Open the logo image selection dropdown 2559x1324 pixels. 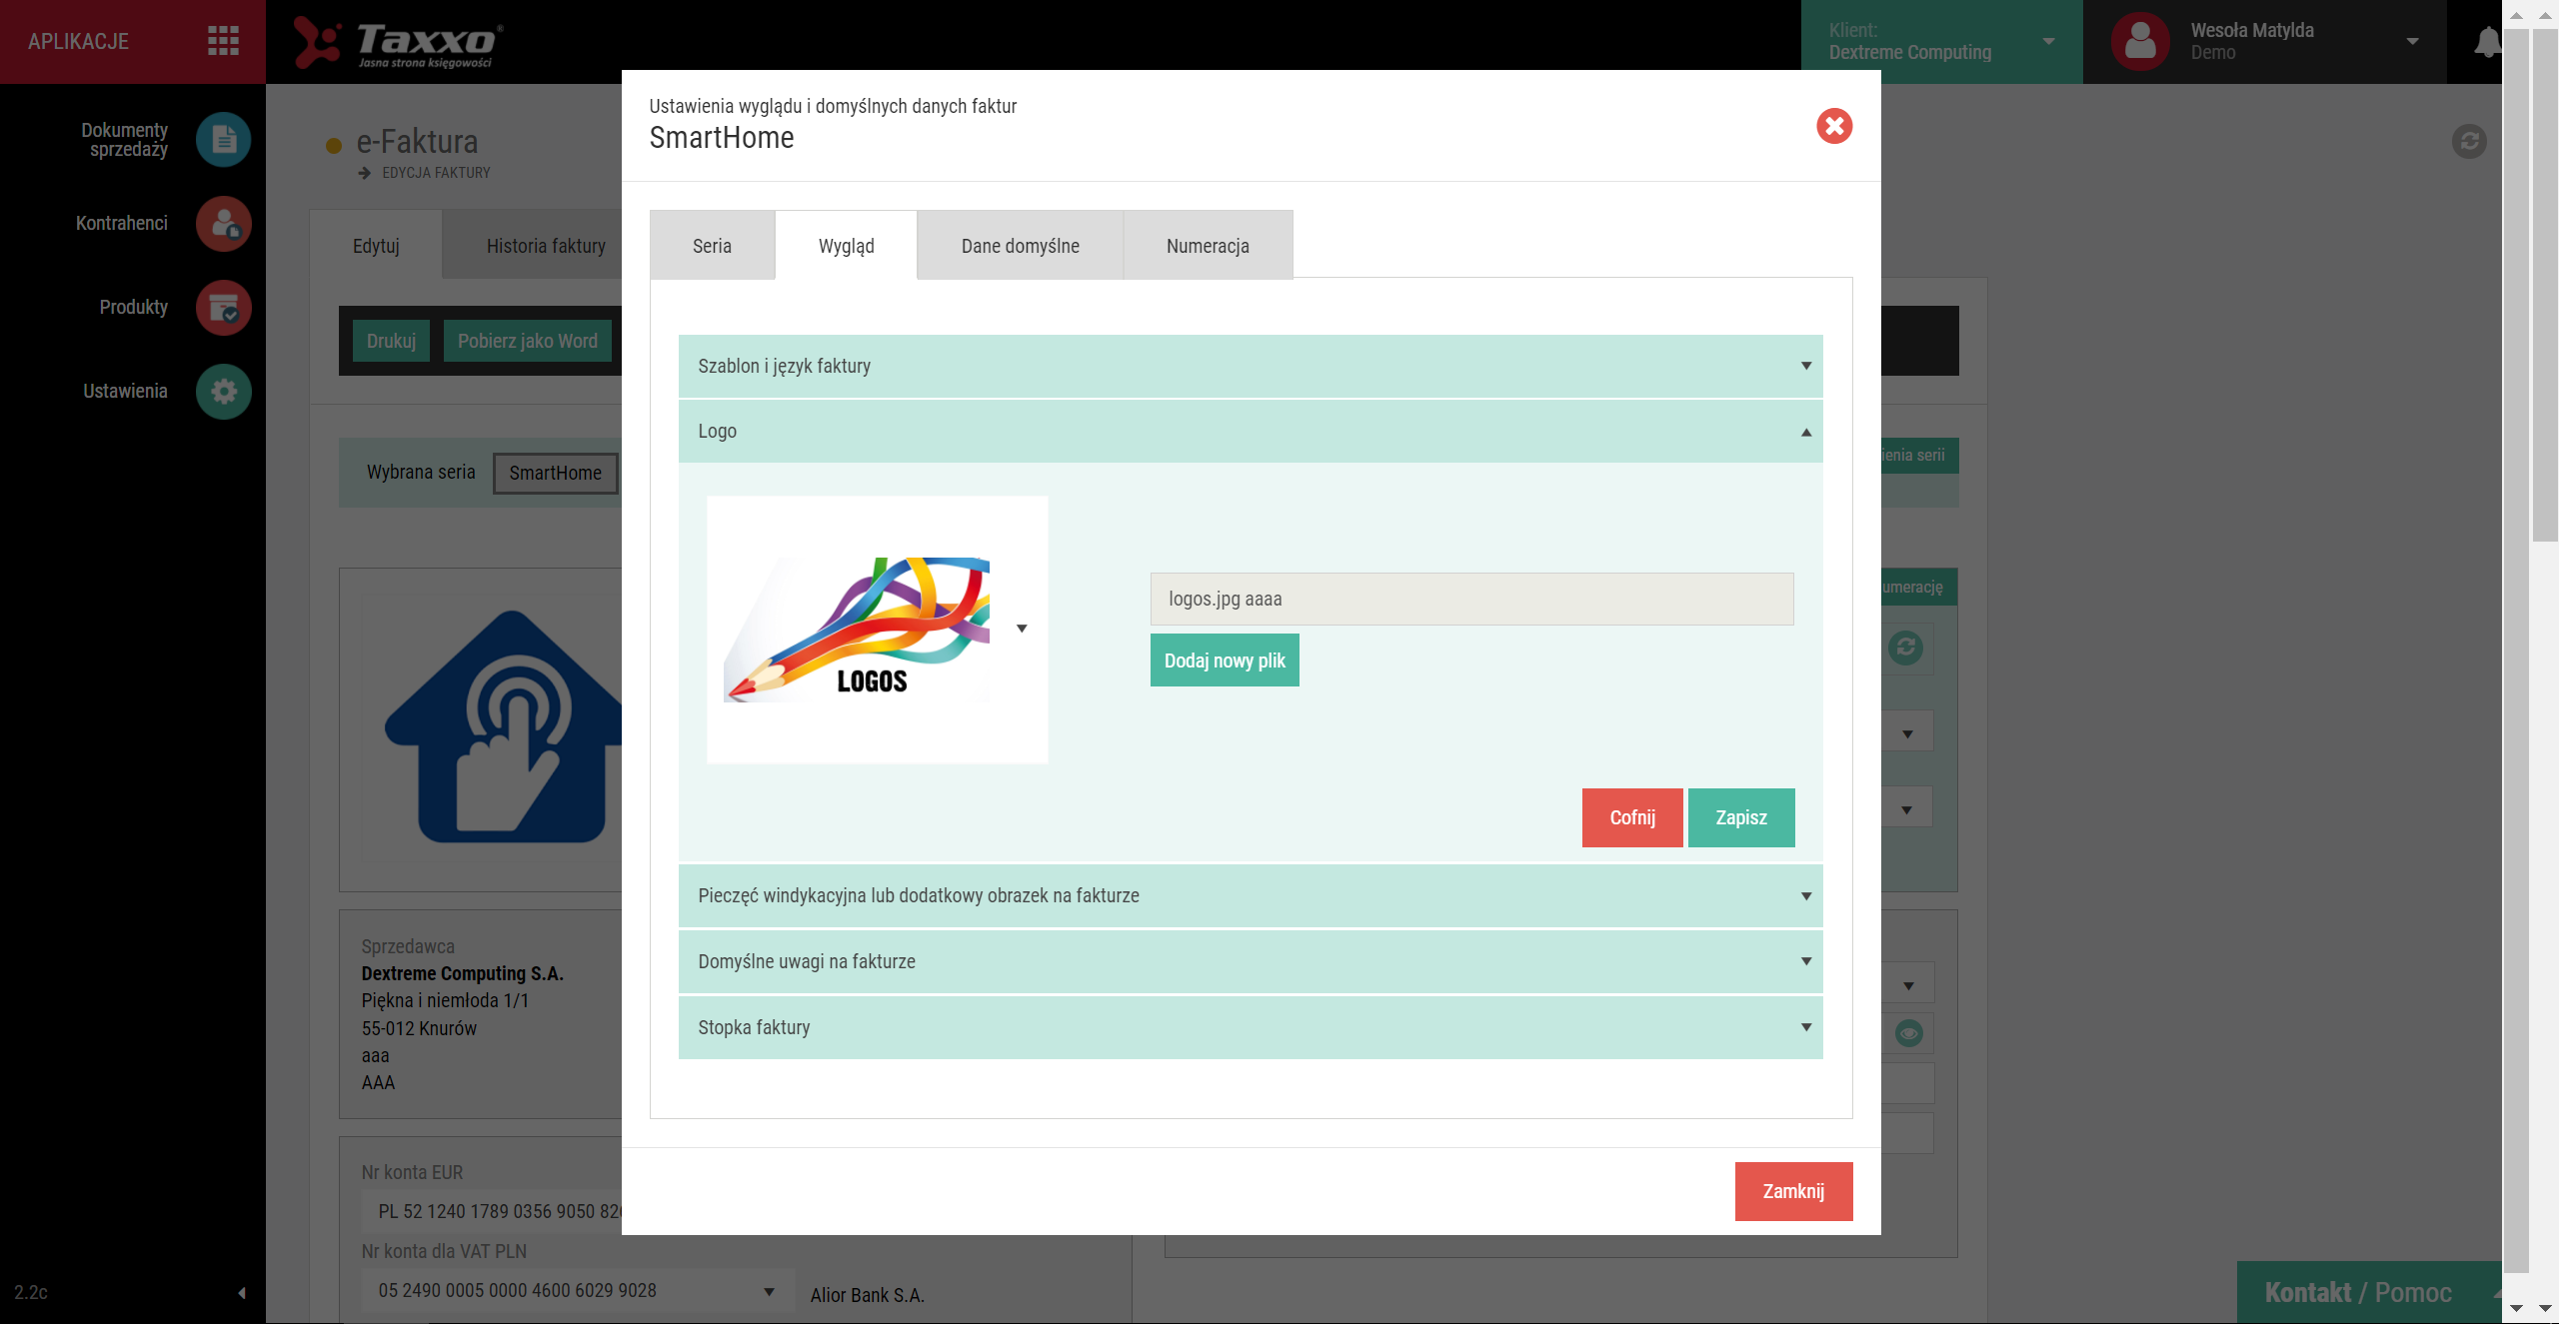tap(1022, 629)
